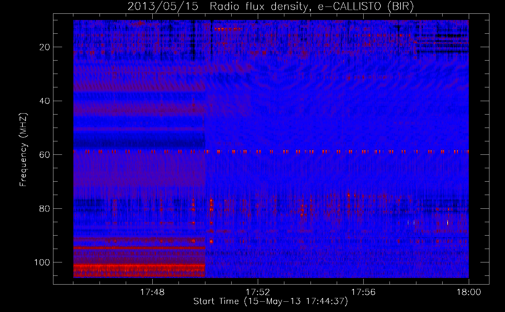
Task: Click the '17:56' time tick label
Action: pyautogui.click(x=363, y=292)
